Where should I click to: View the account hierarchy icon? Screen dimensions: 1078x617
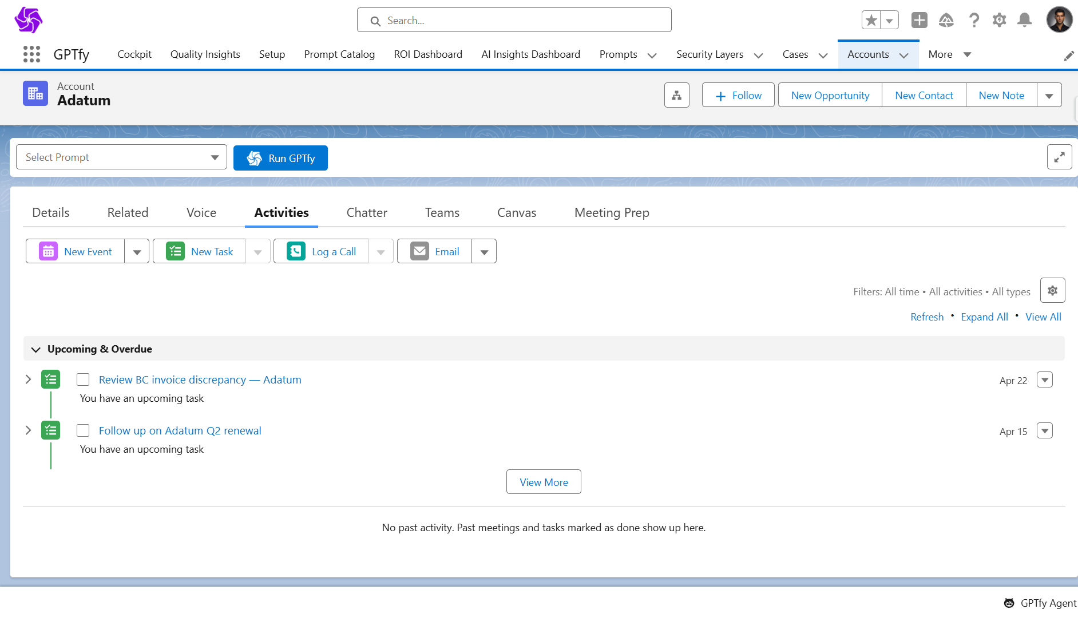(677, 95)
